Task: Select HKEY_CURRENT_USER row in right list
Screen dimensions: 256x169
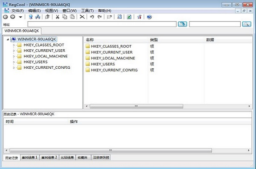Action: point(112,52)
